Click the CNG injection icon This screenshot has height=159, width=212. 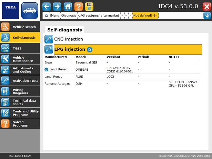point(49,39)
